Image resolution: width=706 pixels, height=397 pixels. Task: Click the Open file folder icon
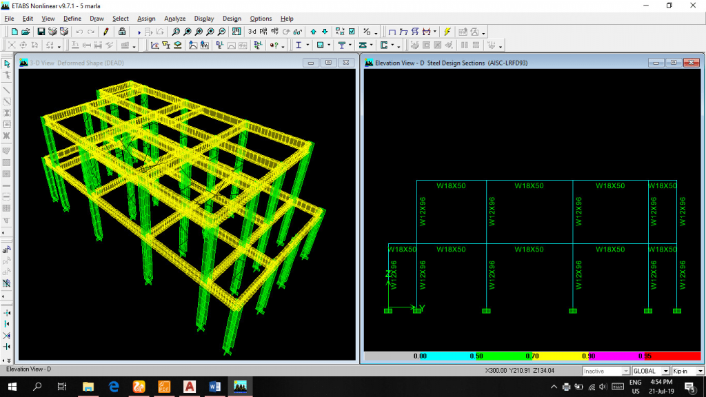point(26,32)
